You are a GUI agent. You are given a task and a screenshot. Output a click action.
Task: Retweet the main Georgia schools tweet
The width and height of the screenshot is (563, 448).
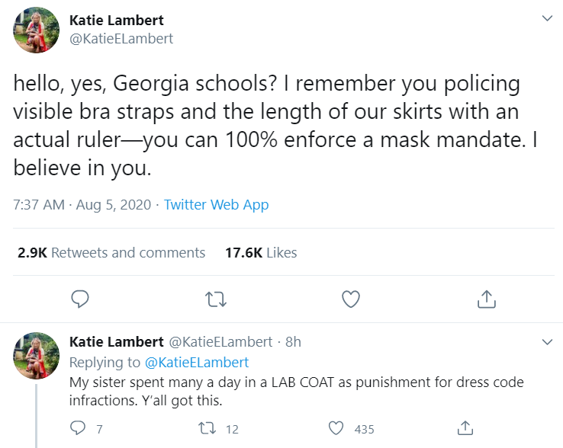pos(216,299)
